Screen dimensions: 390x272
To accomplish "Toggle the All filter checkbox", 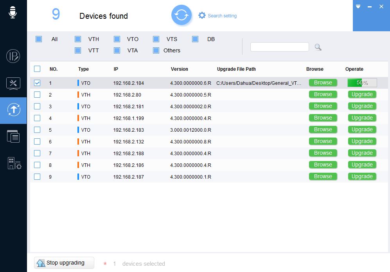I will pos(39,39).
